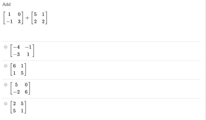
Task: Click the 6 entry in the second answer option
Action: click(x=14, y=66)
